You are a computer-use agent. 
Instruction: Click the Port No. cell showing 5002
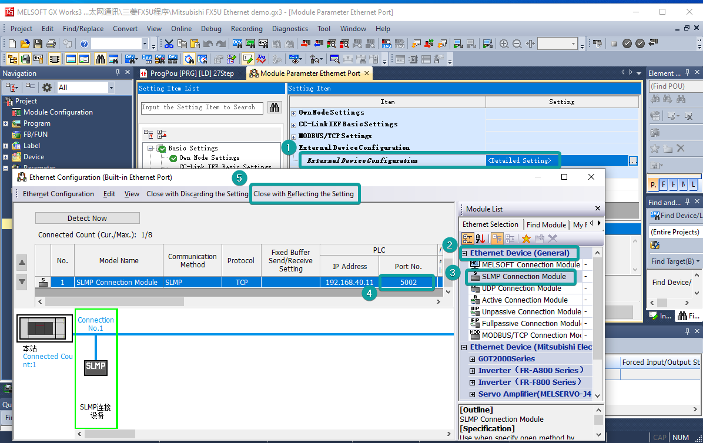[x=408, y=283]
